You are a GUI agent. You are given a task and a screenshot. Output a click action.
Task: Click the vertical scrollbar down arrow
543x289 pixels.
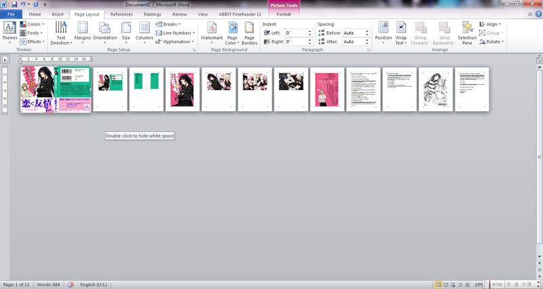coord(540,256)
